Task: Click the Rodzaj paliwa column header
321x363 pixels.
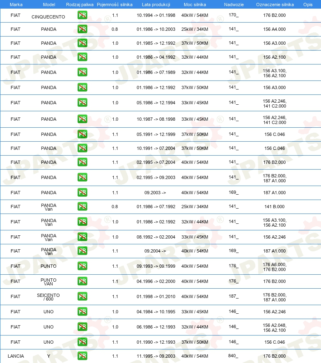Action: point(80,5)
